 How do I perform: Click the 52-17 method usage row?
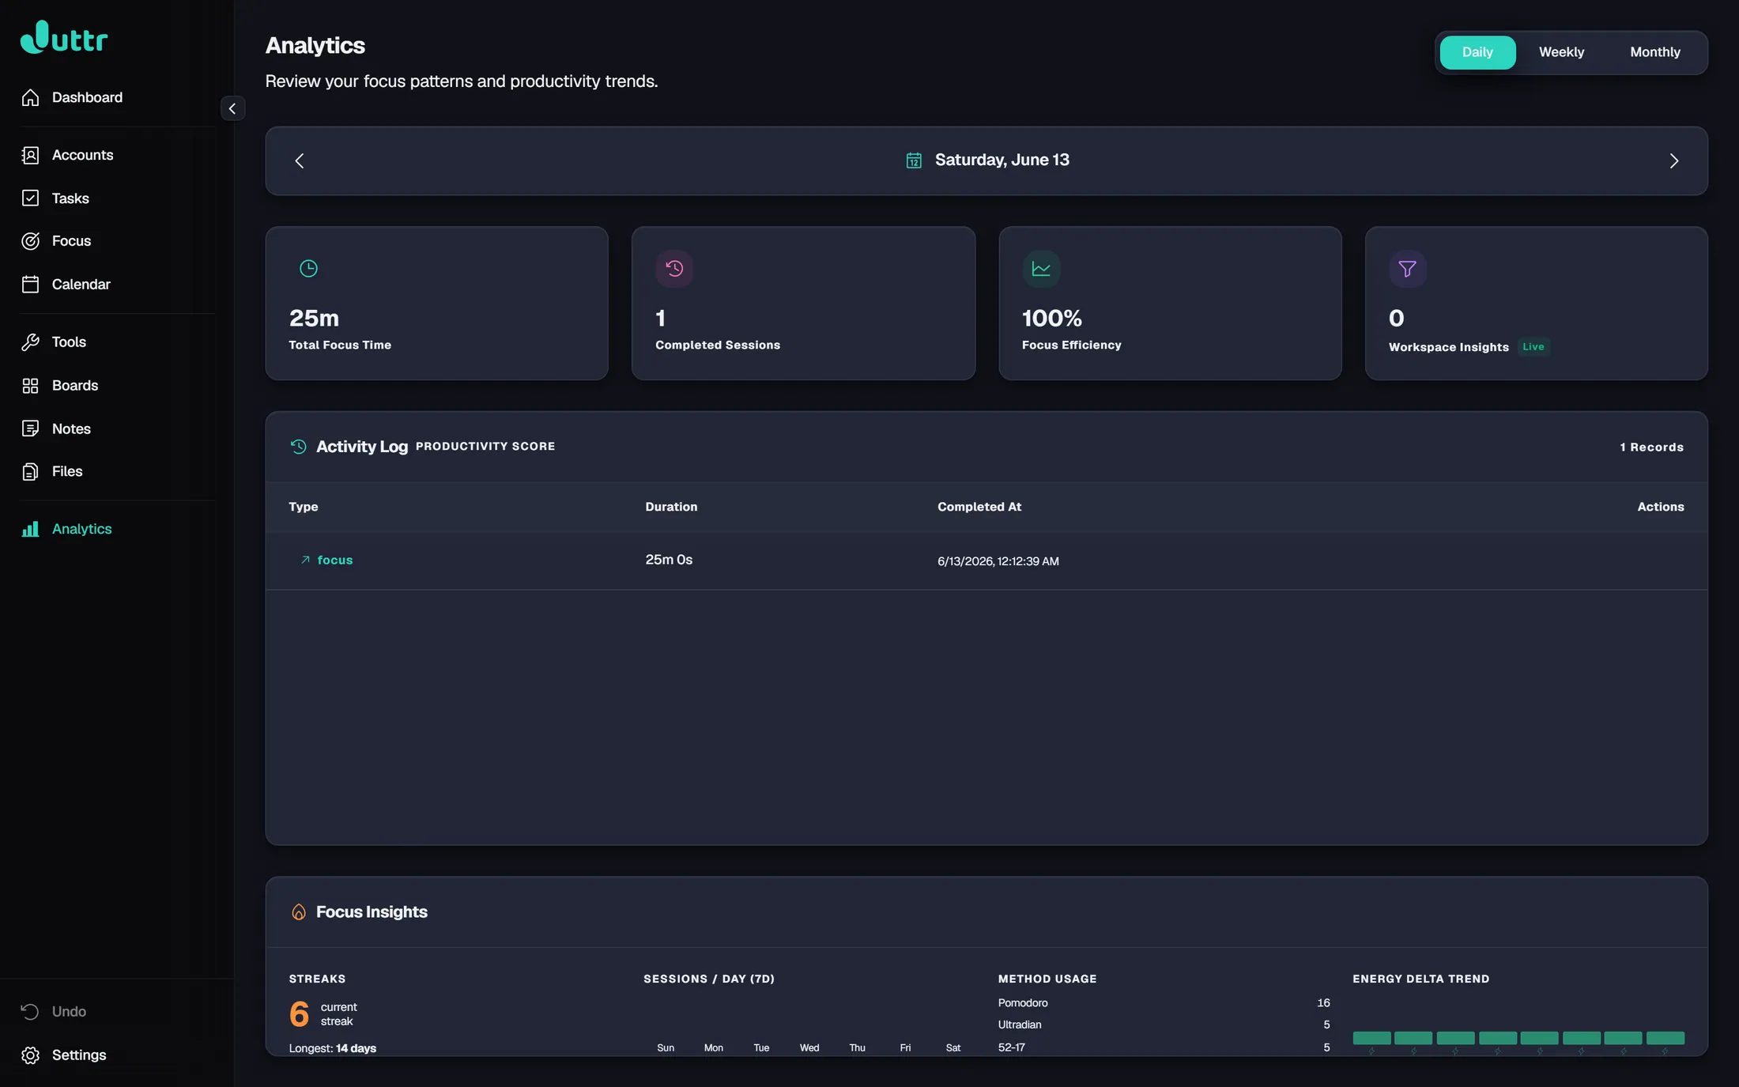[x=1164, y=1047]
